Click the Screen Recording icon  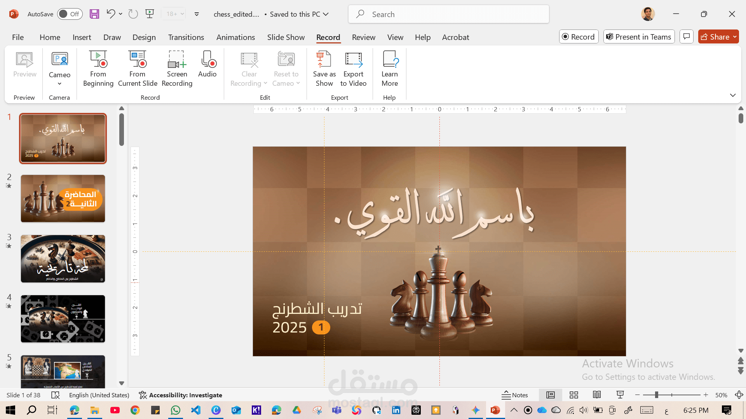177,60
